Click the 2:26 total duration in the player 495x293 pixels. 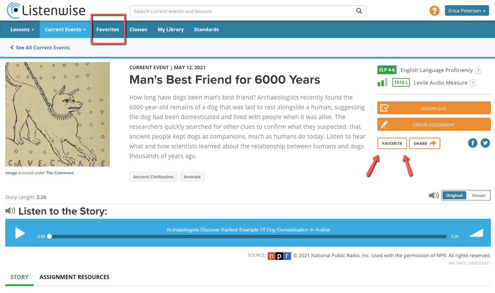(455, 237)
